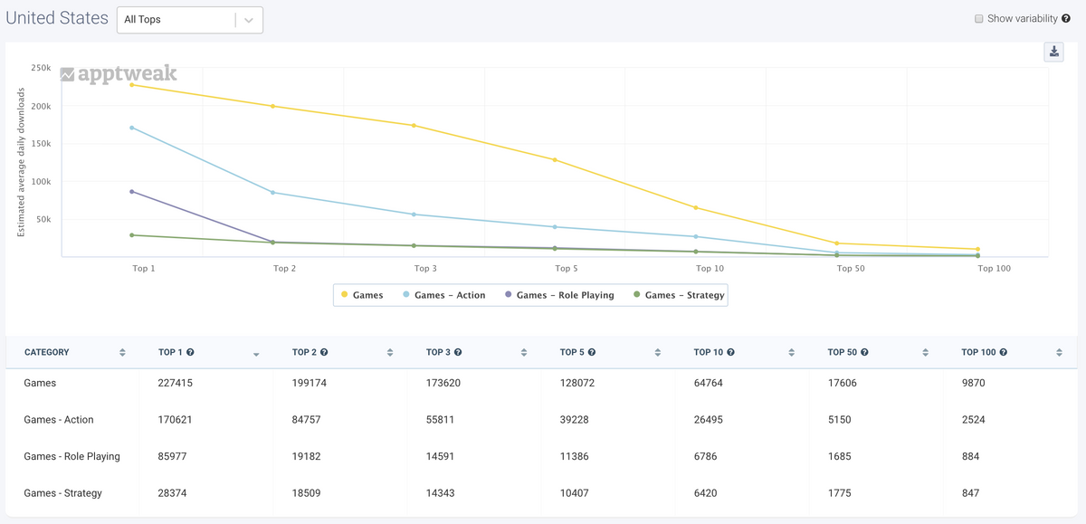This screenshot has width=1086, height=524.
Task: Toggle Games - Role Playing legend series
Action: tap(558, 295)
